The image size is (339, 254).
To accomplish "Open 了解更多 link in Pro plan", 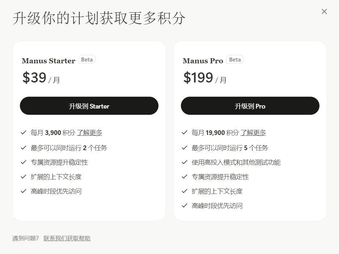I will pyautogui.click(x=253, y=133).
